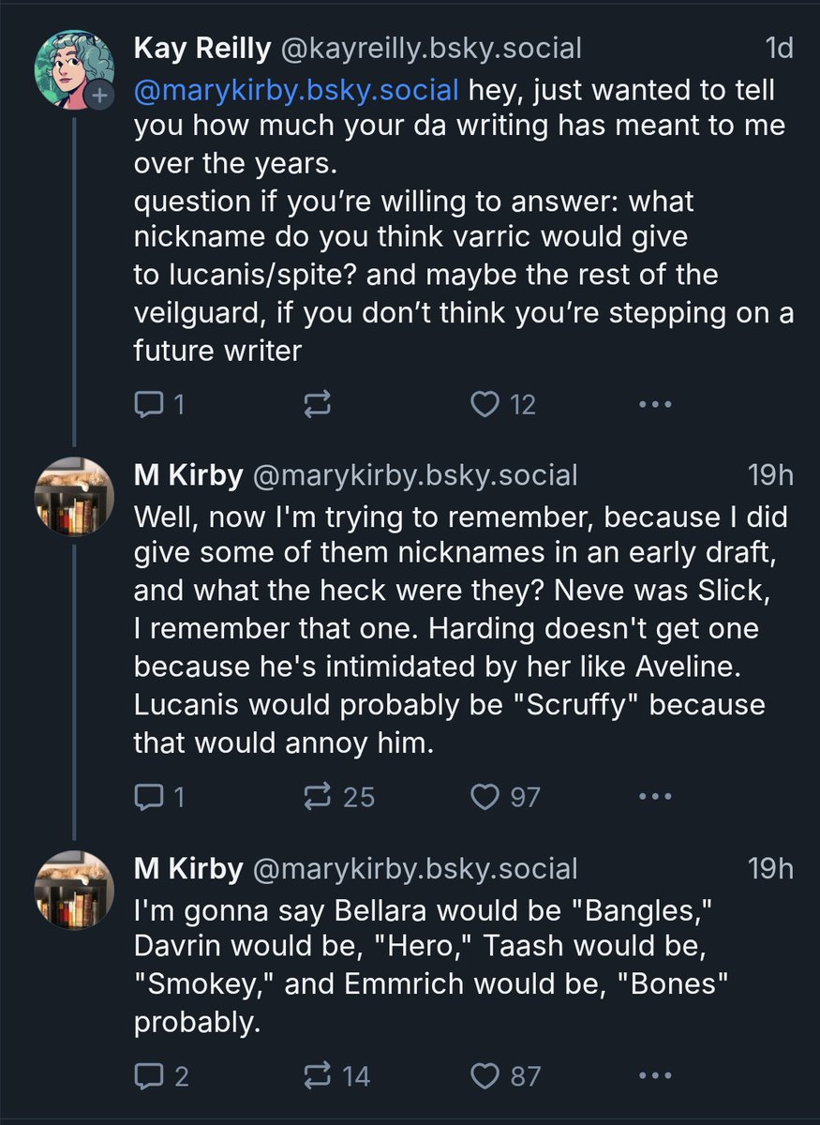This screenshot has width=820, height=1125.
Task: Open more options on Kay Reilly's post
Action: click(654, 405)
